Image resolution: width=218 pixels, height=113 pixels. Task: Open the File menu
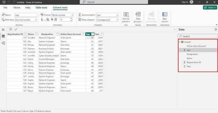point(5,8)
